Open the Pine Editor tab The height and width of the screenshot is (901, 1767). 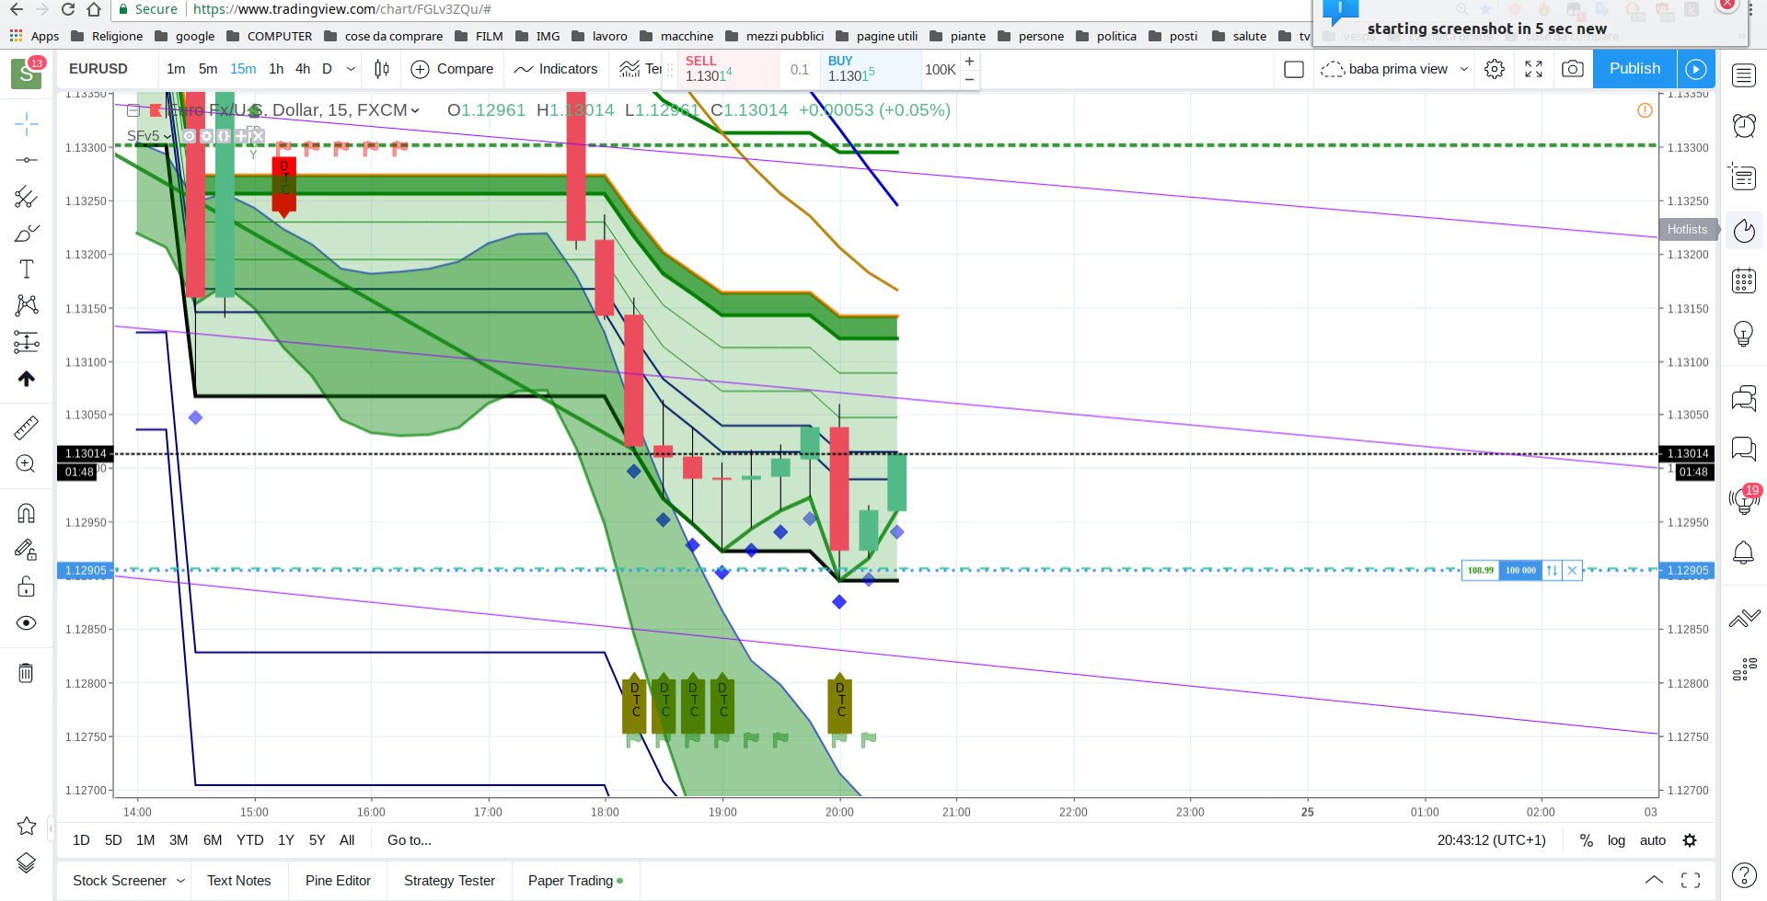click(x=338, y=881)
